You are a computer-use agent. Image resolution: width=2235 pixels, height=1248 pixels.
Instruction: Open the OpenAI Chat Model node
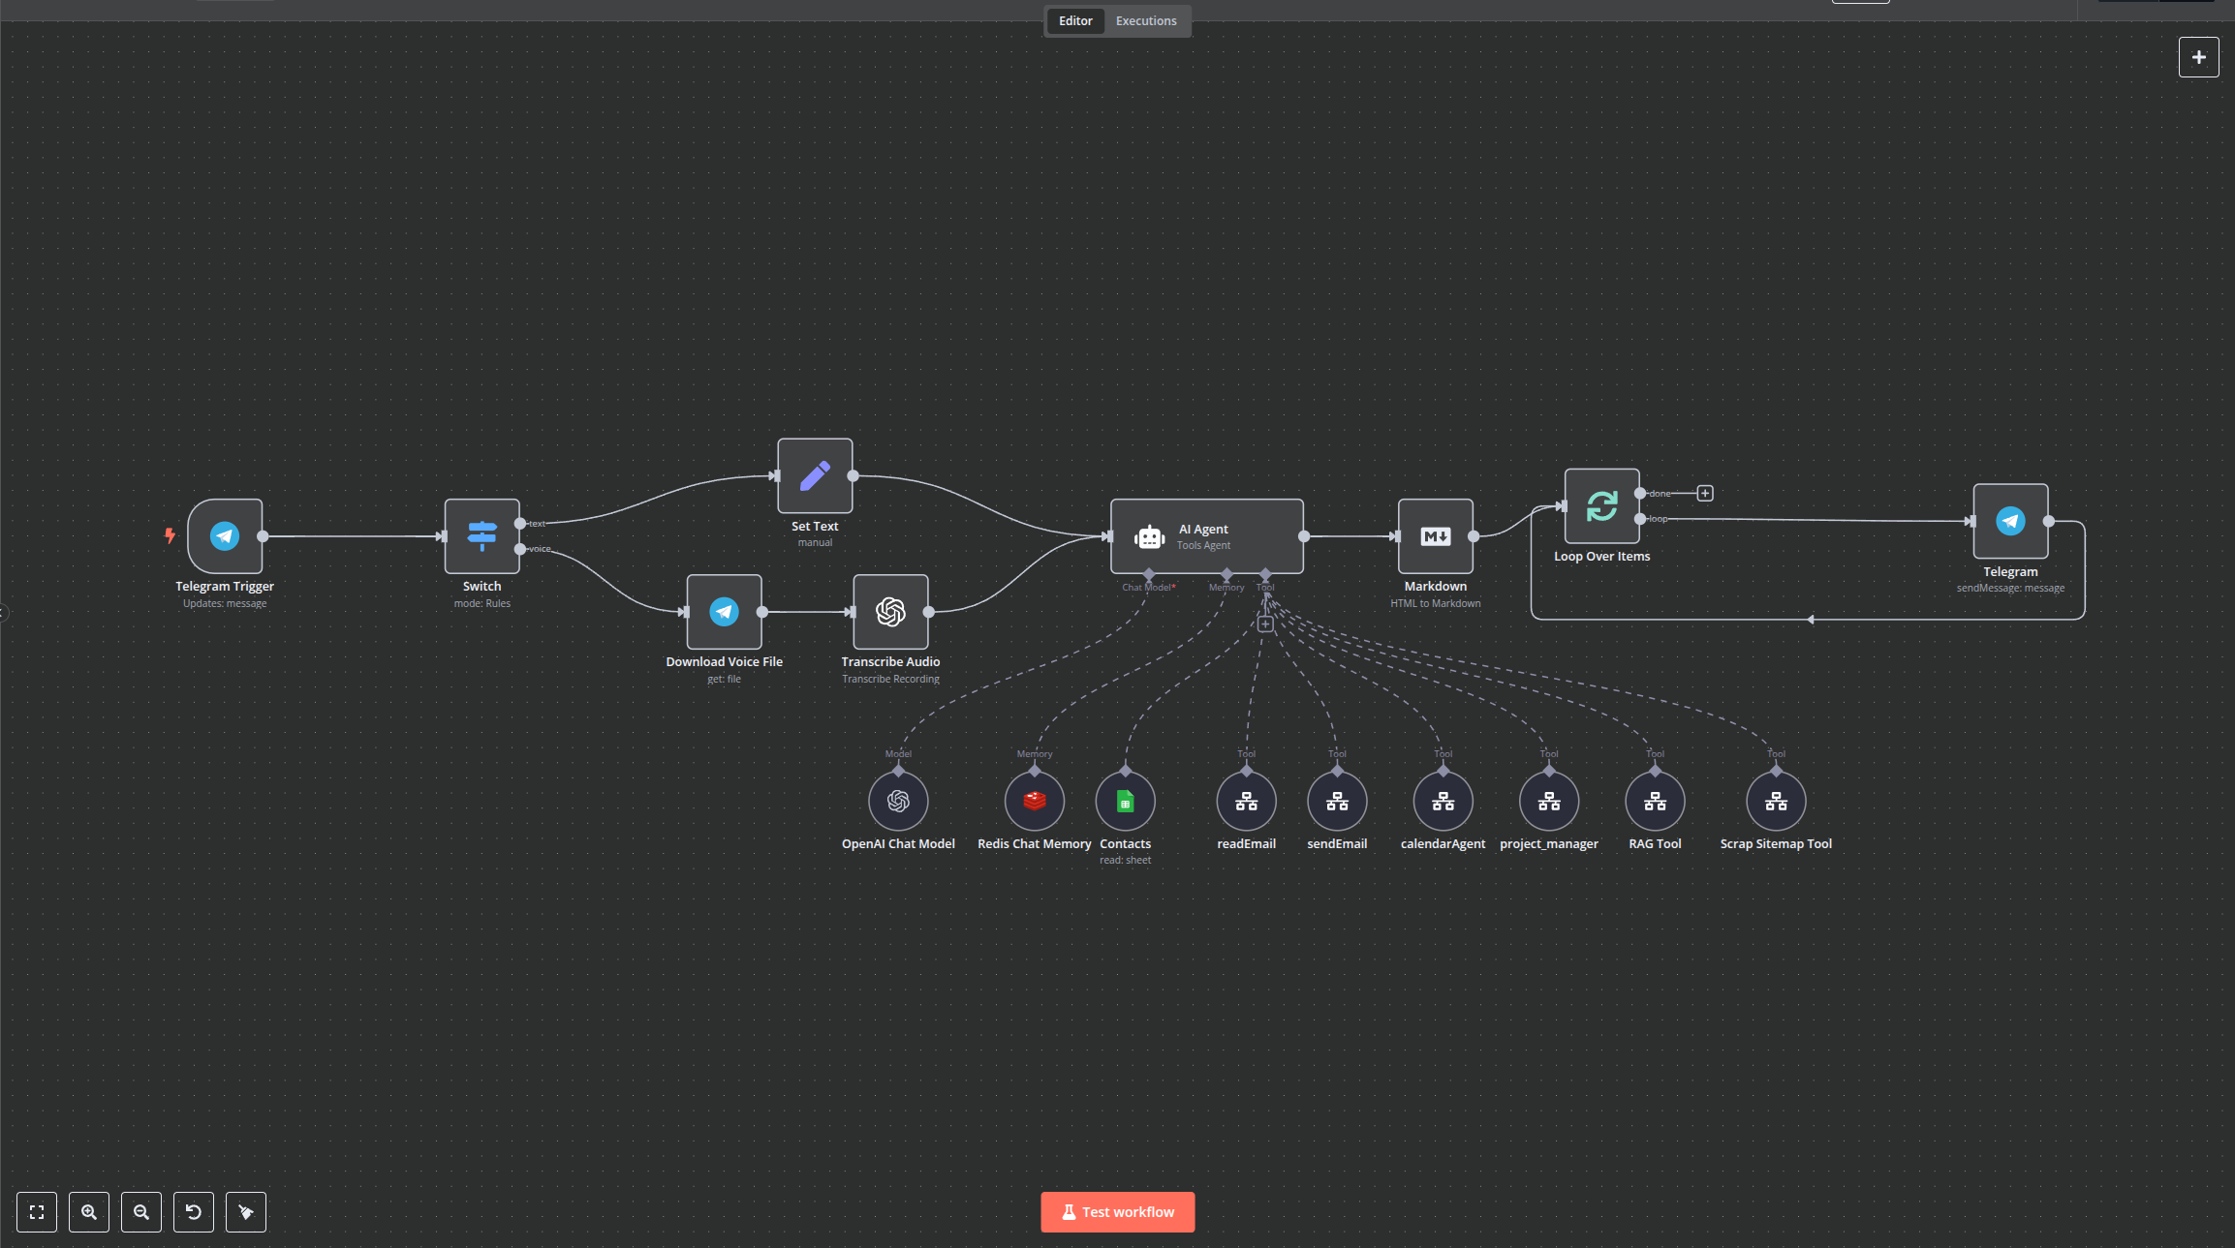click(x=897, y=801)
